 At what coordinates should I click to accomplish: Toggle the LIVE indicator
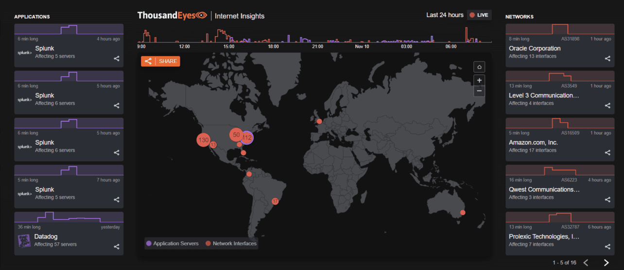pos(479,15)
